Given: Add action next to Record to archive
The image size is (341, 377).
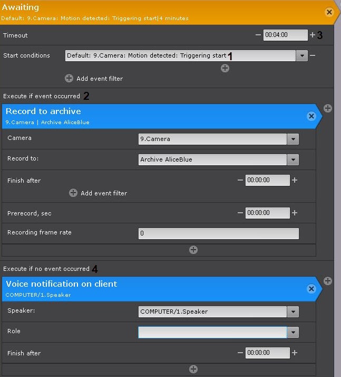Looking at the screenshot, I should (328, 108).
